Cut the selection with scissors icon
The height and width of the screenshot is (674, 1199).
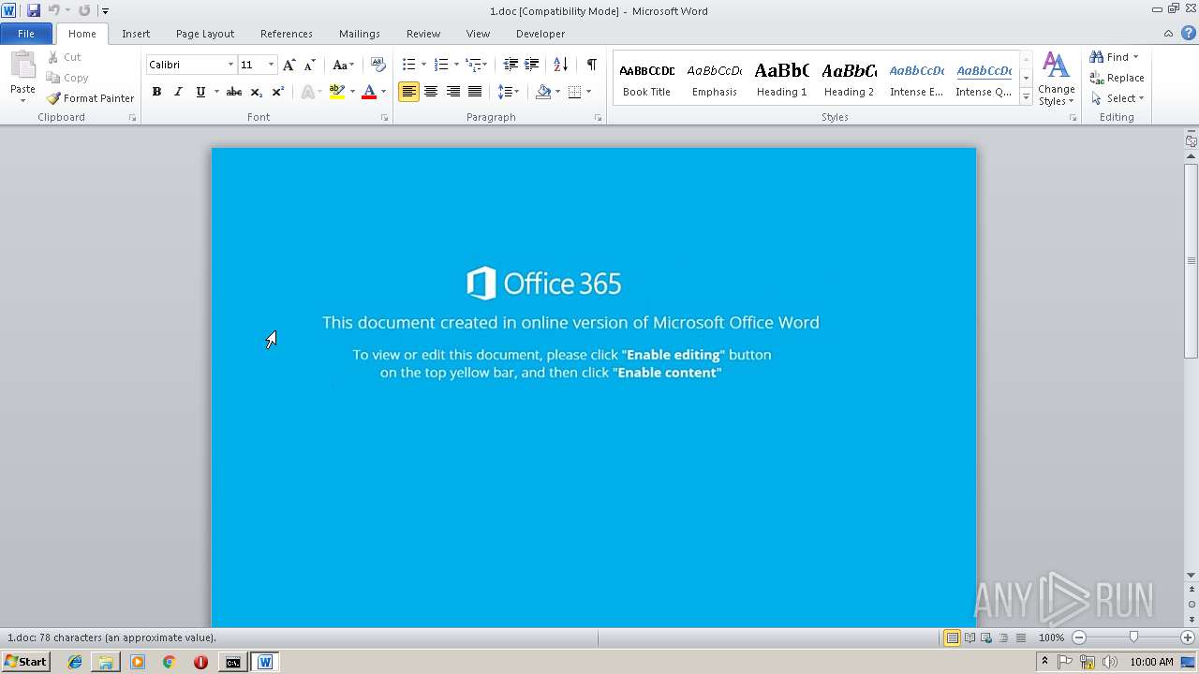tap(65, 57)
